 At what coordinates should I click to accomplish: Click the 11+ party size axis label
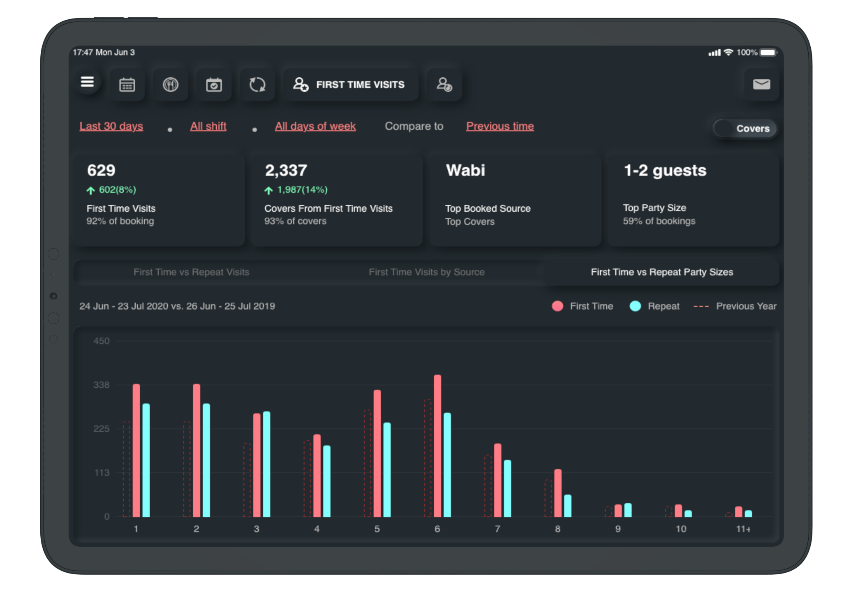(743, 529)
